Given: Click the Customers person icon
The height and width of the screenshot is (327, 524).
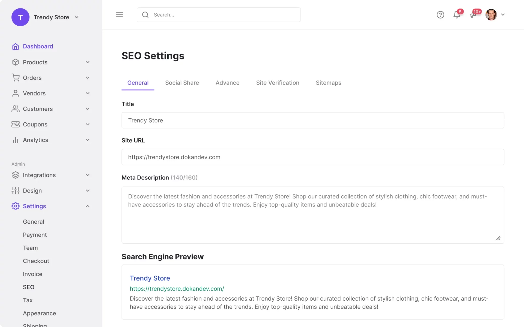Looking at the screenshot, I should pos(15,108).
